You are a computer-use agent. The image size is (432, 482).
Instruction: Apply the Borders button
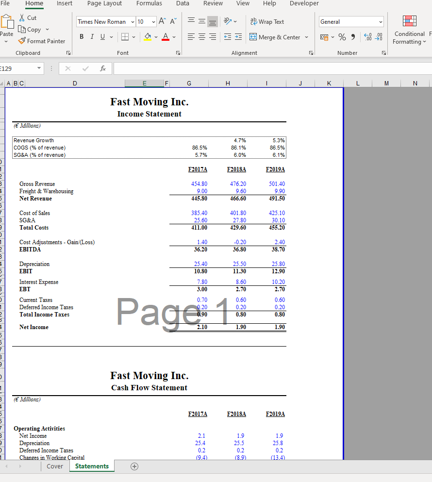click(125, 37)
